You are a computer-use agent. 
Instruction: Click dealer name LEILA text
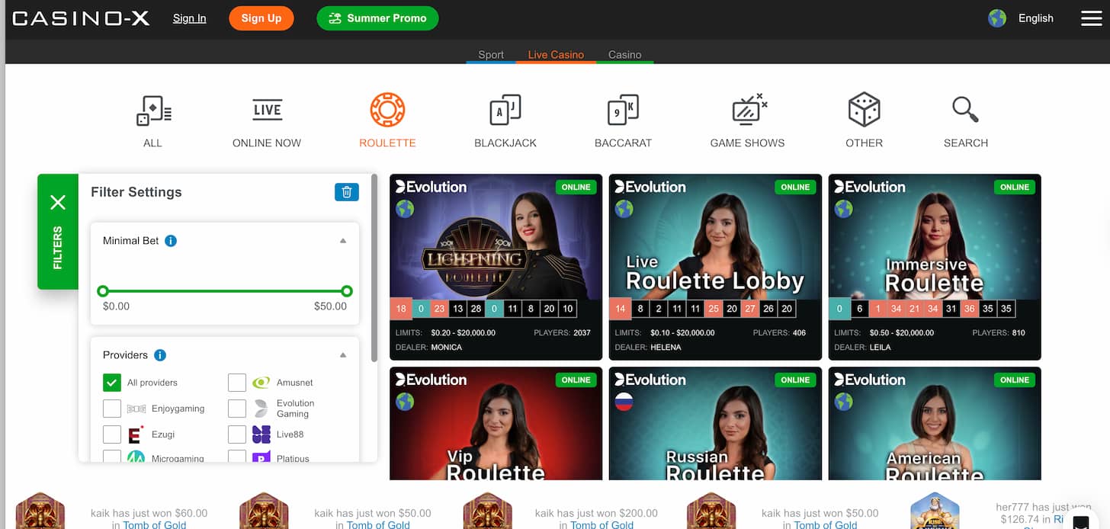(x=881, y=348)
